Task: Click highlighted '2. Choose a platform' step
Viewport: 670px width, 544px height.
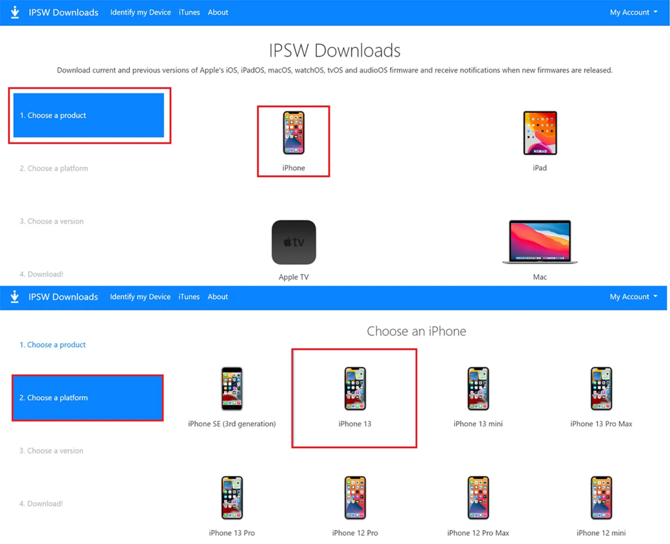Action: click(88, 398)
